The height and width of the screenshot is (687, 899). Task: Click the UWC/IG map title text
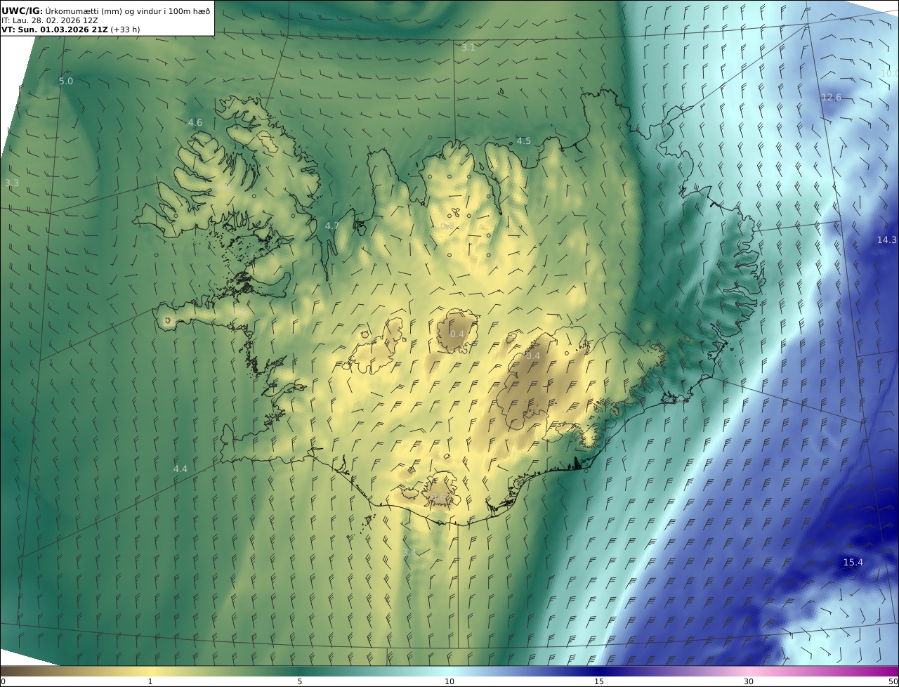click(x=106, y=11)
